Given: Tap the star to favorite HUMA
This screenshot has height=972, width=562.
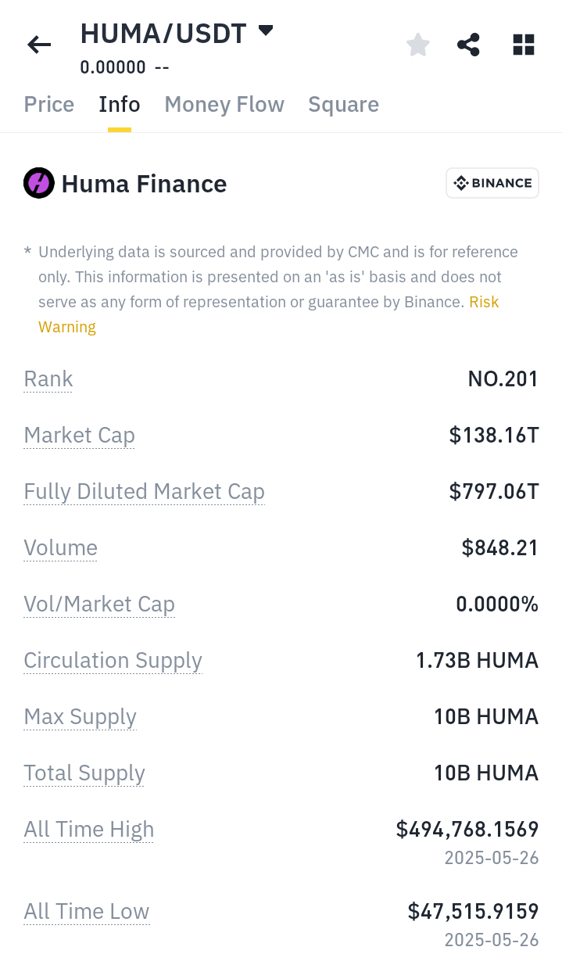Looking at the screenshot, I should click(417, 45).
